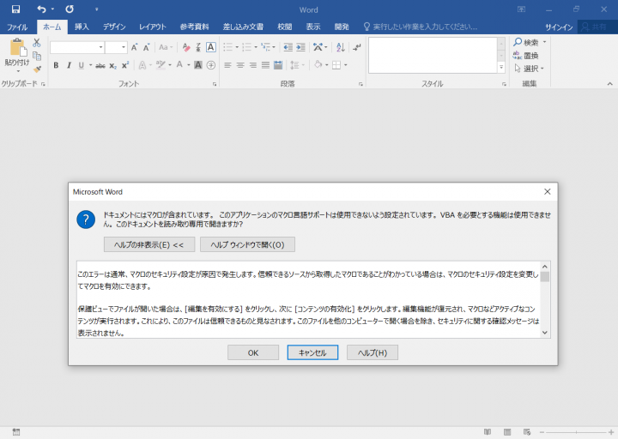This screenshot has height=439, width=618.
Task: Click the zoom slider in status bar
Action: (577, 432)
